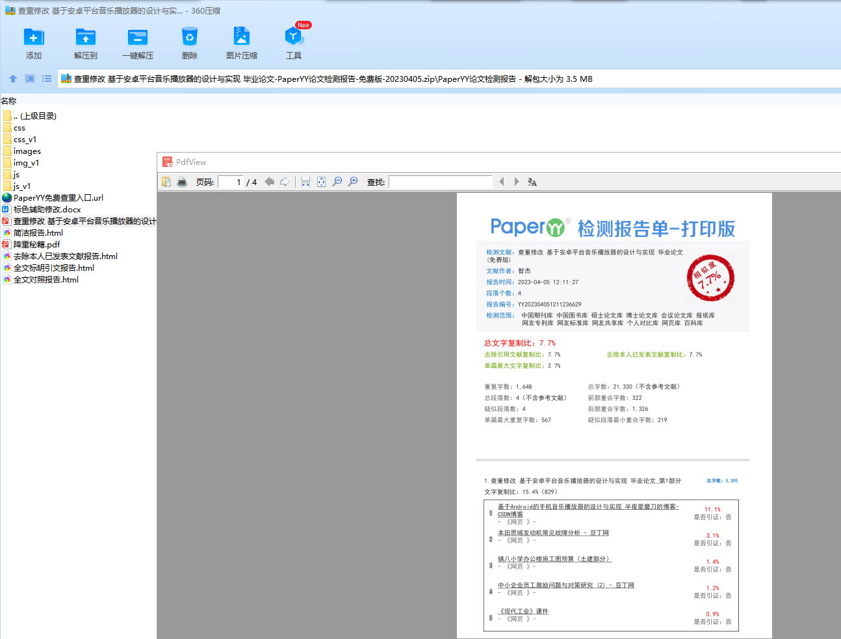Toggle match-case search option in PdfView

(532, 182)
